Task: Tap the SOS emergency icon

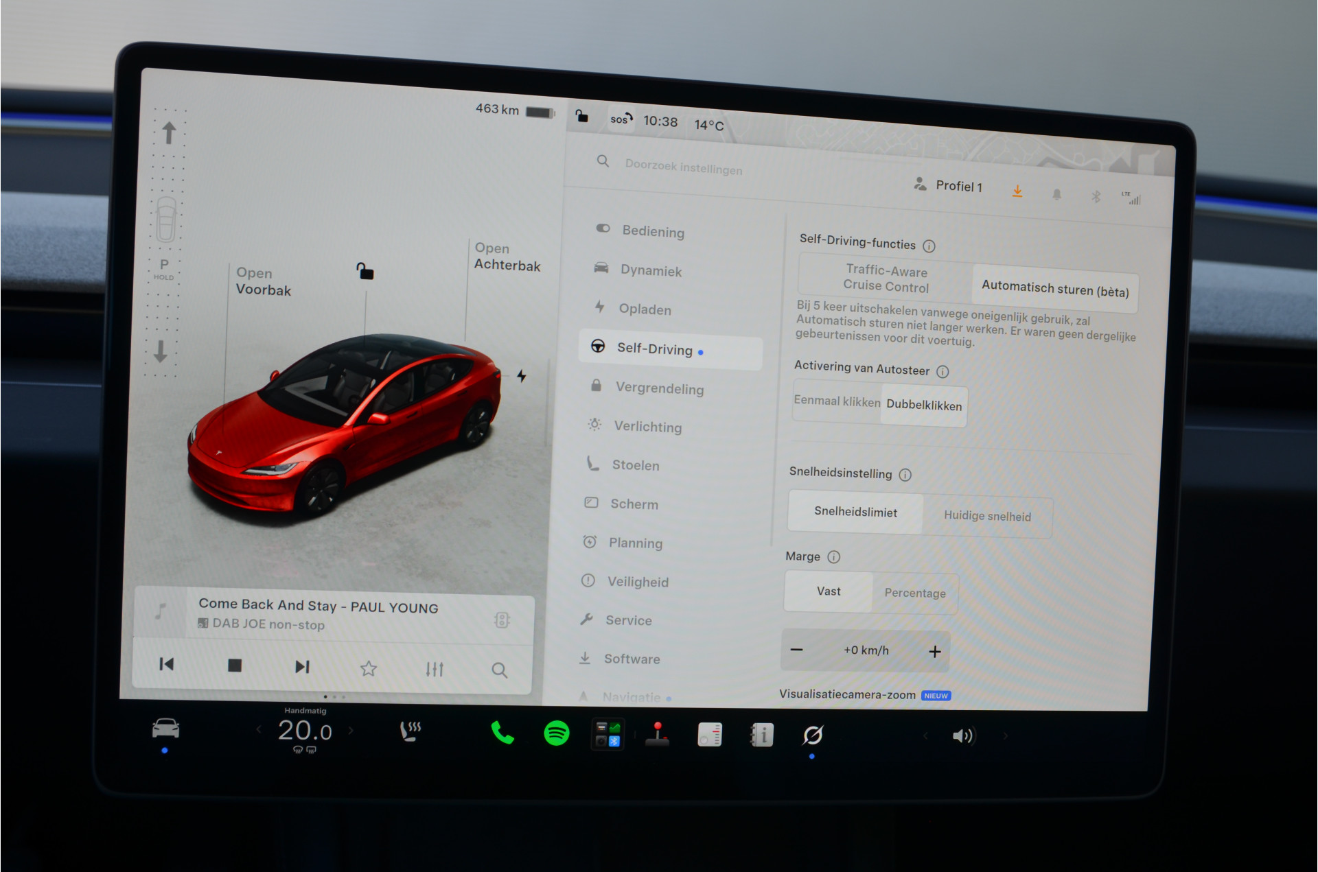Action: click(621, 119)
